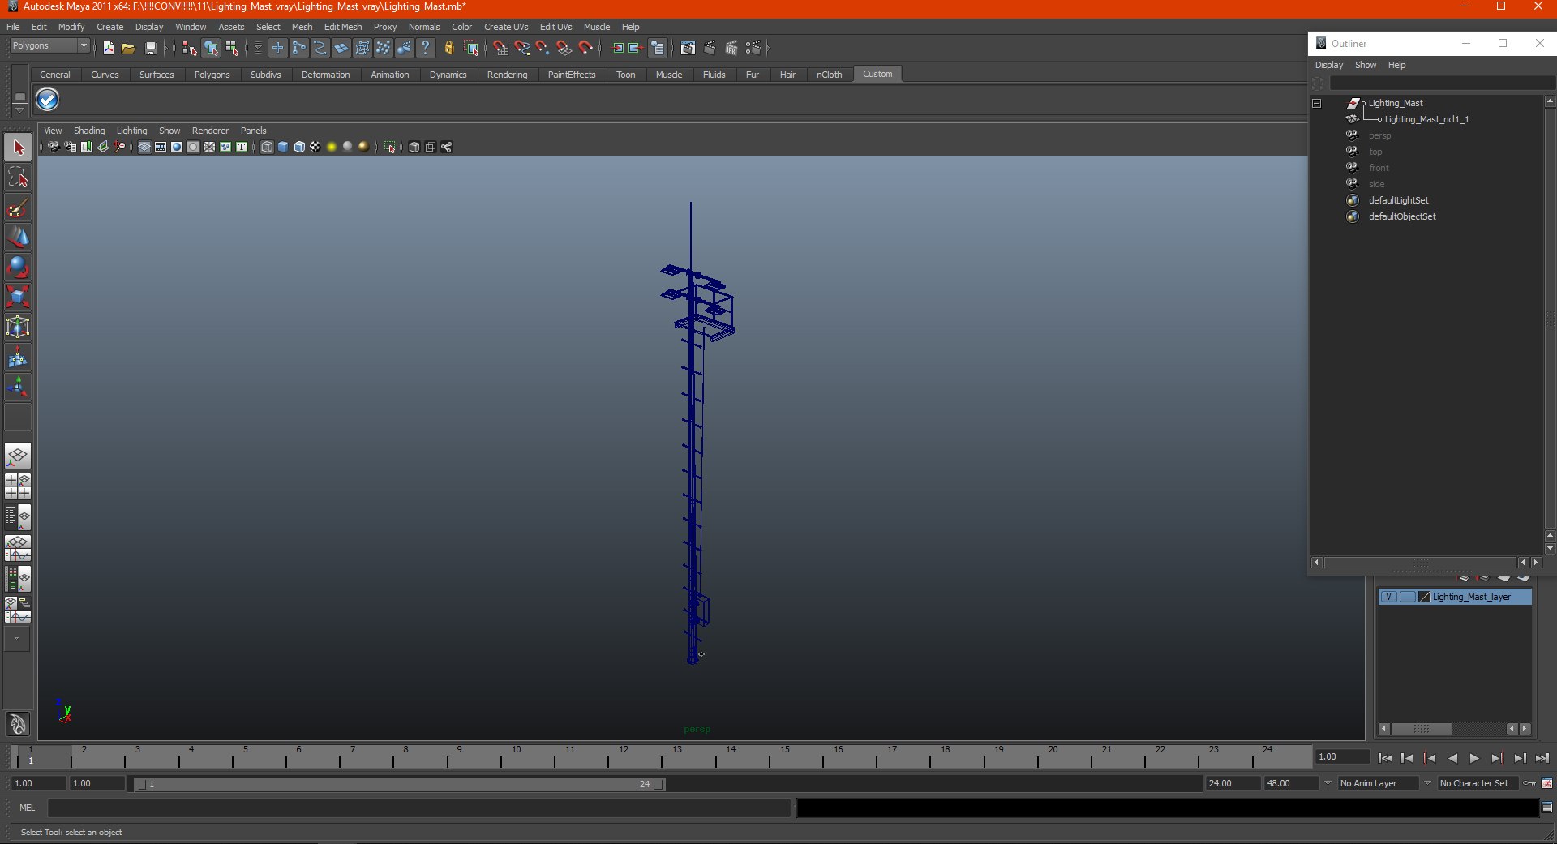Click the key icon for auto keyframe
The image size is (1557, 844).
(x=1529, y=783)
